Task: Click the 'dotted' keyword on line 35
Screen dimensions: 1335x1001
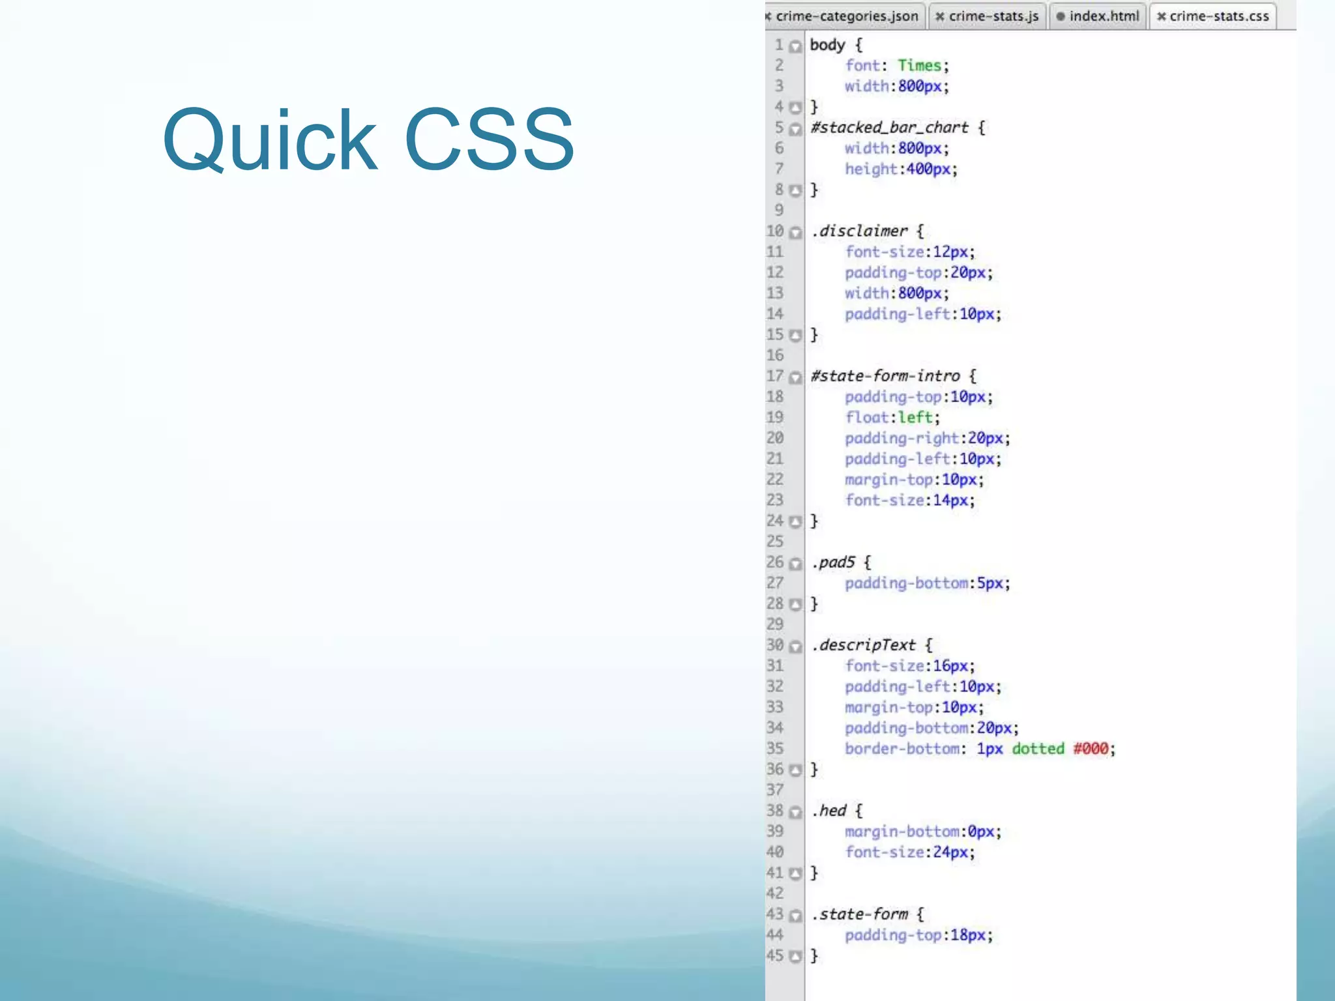Action: tap(1038, 749)
